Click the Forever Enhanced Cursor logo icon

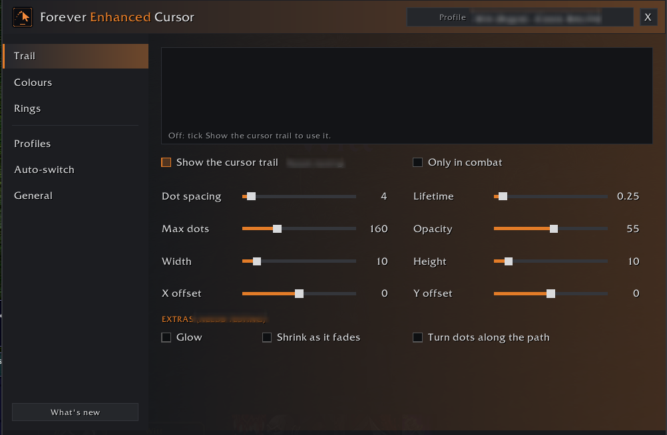point(23,17)
